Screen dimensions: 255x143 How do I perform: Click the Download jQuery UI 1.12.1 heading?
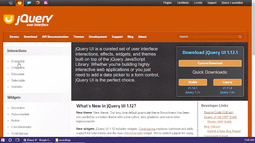pos(210,53)
